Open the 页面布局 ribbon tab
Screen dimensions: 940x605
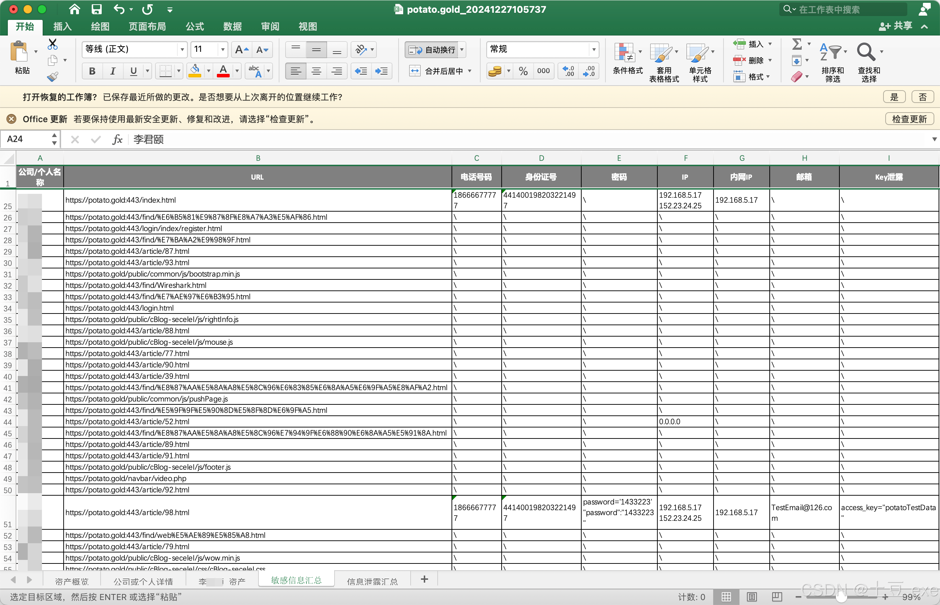point(148,26)
